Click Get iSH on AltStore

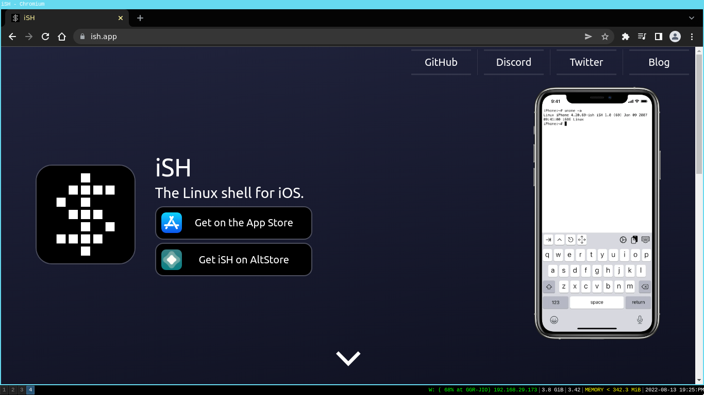233,260
